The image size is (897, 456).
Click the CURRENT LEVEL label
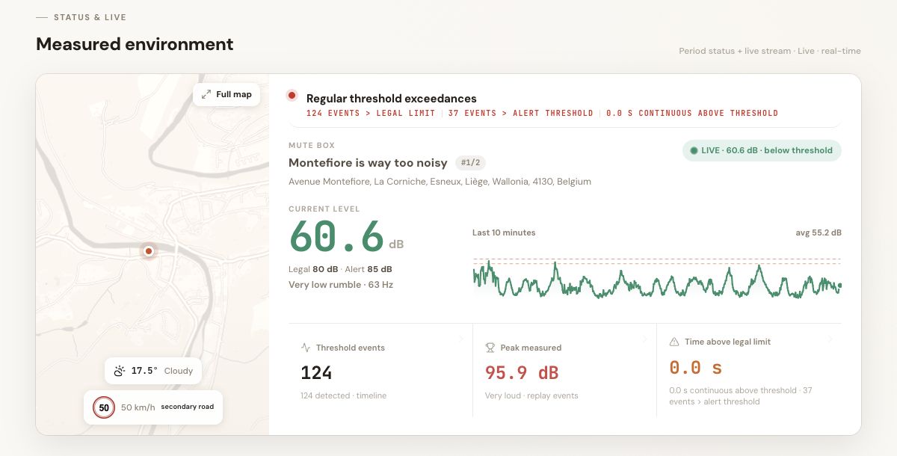click(x=324, y=209)
